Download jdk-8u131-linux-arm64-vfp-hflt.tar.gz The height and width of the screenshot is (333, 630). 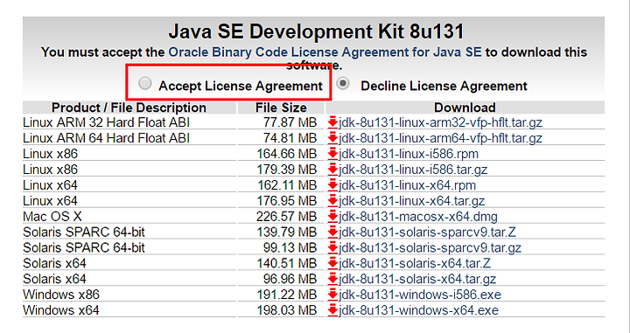tap(440, 138)
